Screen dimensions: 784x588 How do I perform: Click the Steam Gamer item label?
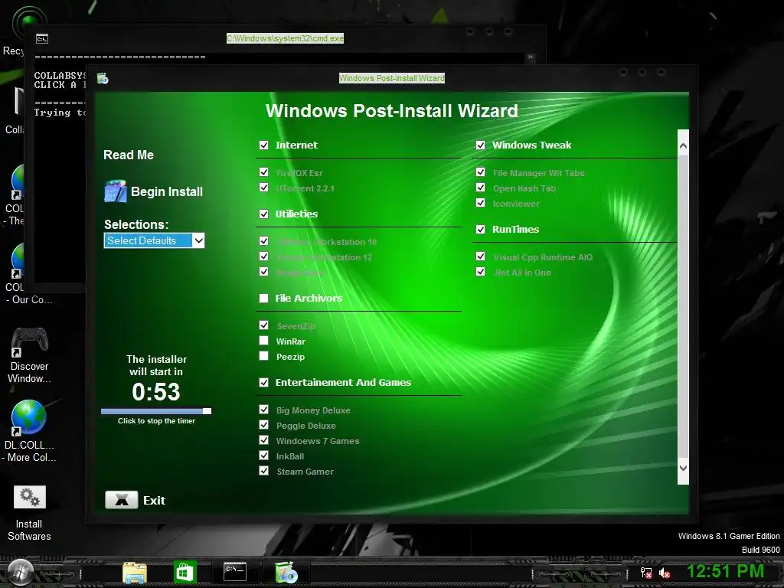(x=305, y=472)
